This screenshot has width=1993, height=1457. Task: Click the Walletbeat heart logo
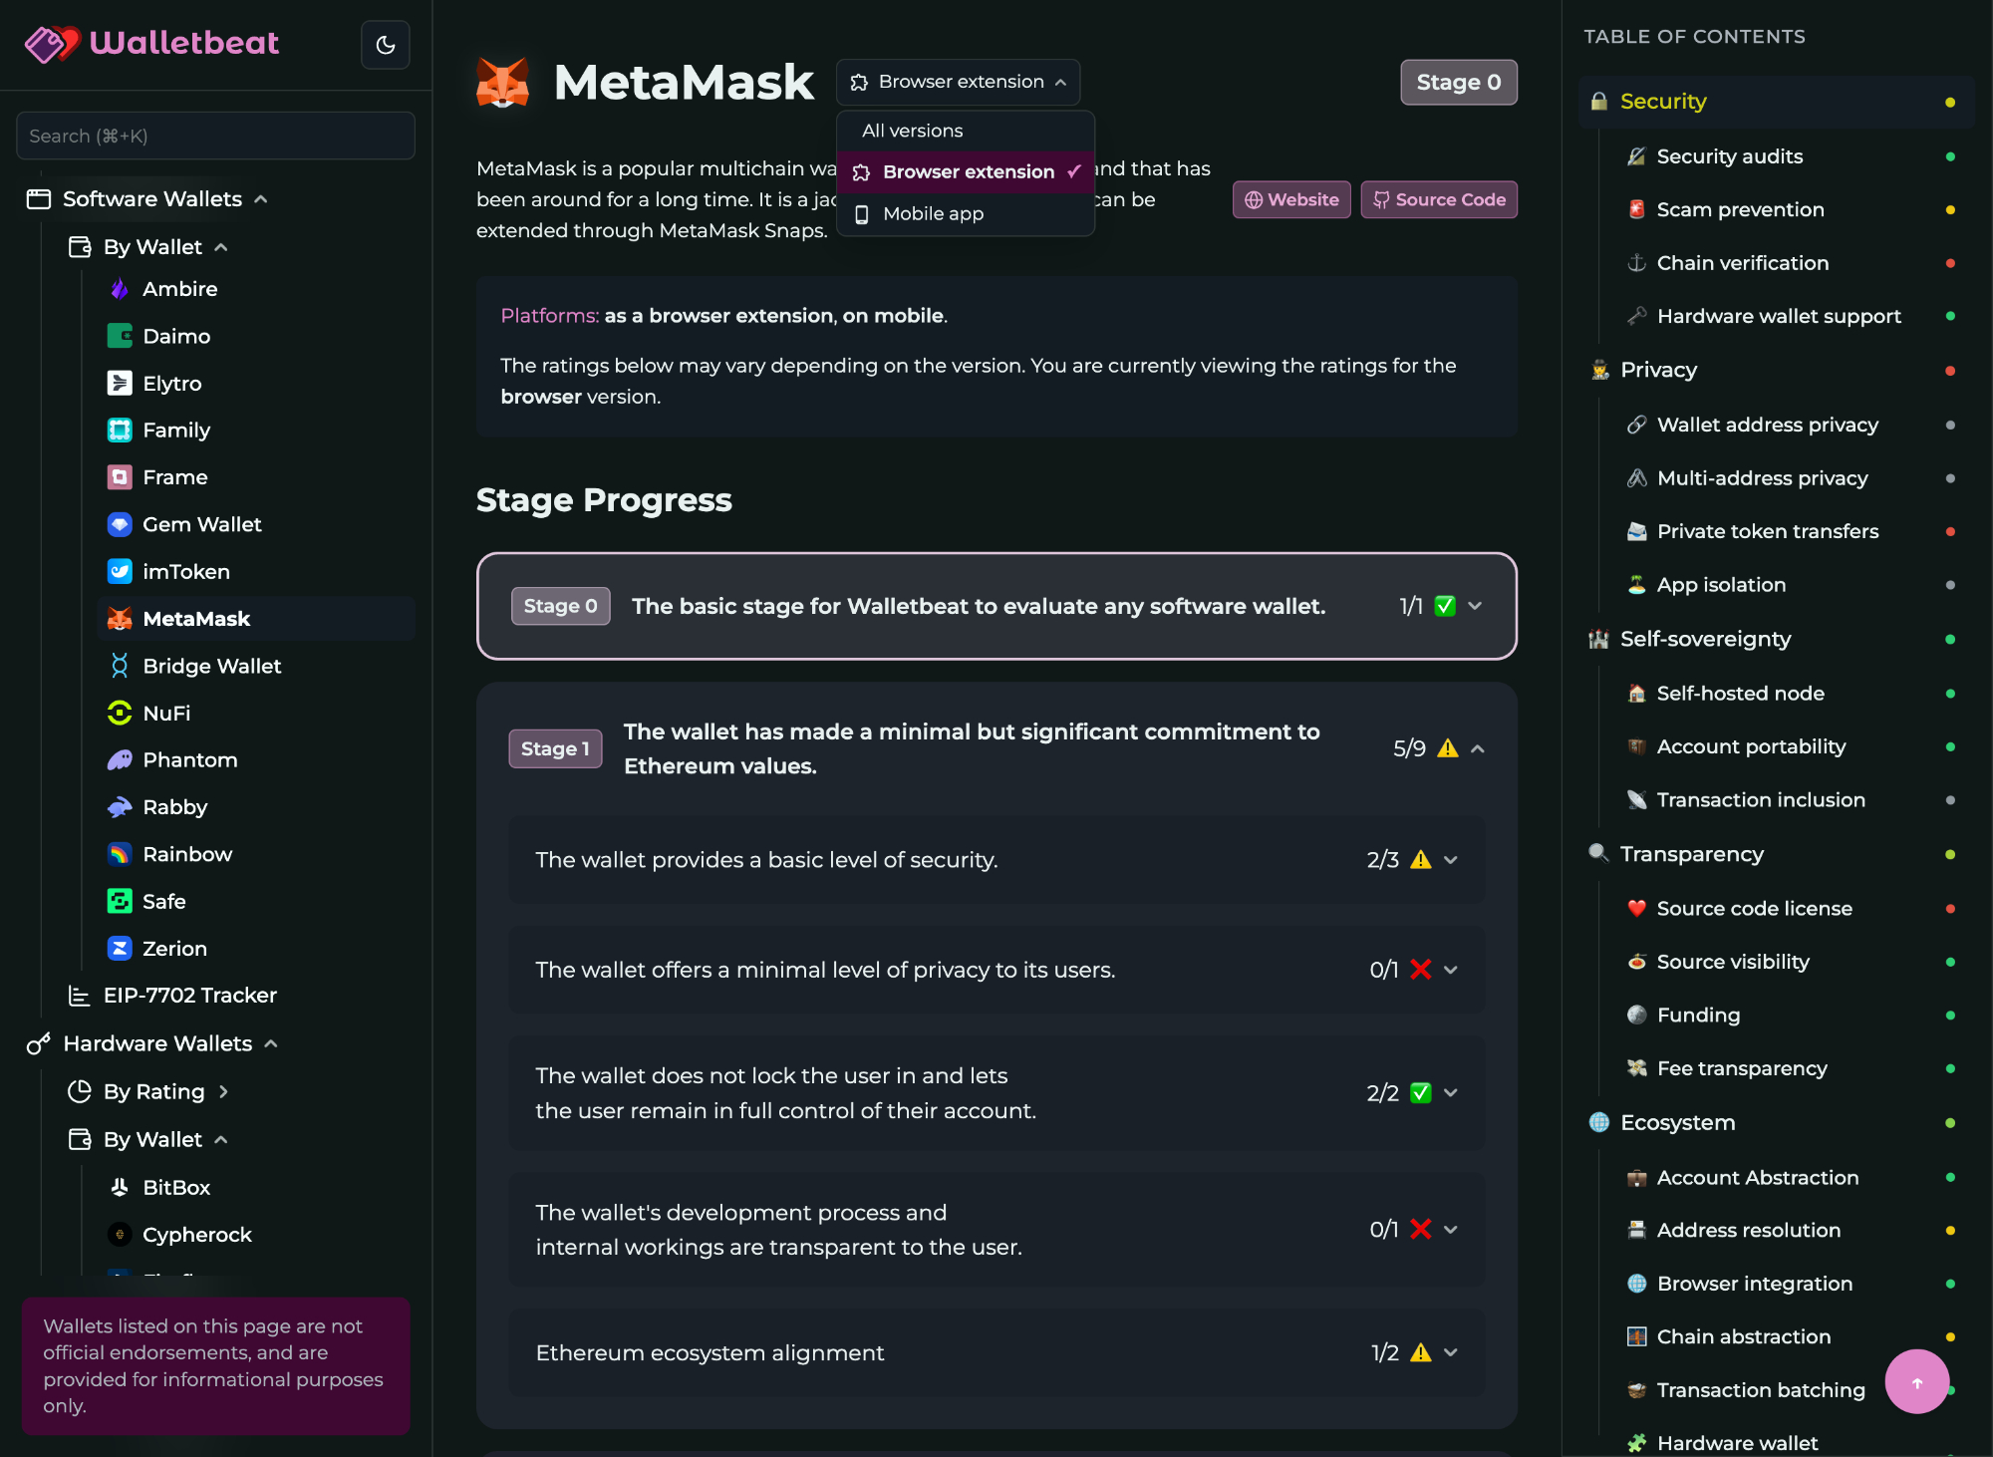52,43
